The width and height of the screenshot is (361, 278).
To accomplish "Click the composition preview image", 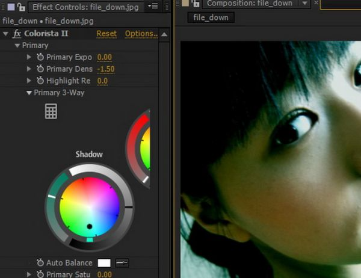I will (x=271, y=159).
